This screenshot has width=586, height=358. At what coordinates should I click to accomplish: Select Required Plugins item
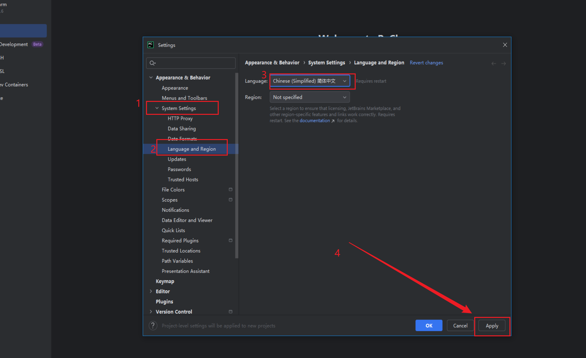pyautogui.click(x=180, y=241)
